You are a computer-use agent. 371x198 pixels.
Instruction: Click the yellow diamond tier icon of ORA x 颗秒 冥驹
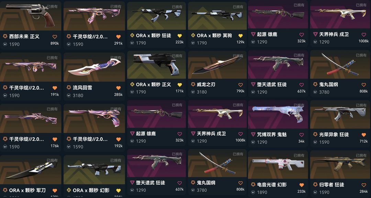click(x=193, y=35)
